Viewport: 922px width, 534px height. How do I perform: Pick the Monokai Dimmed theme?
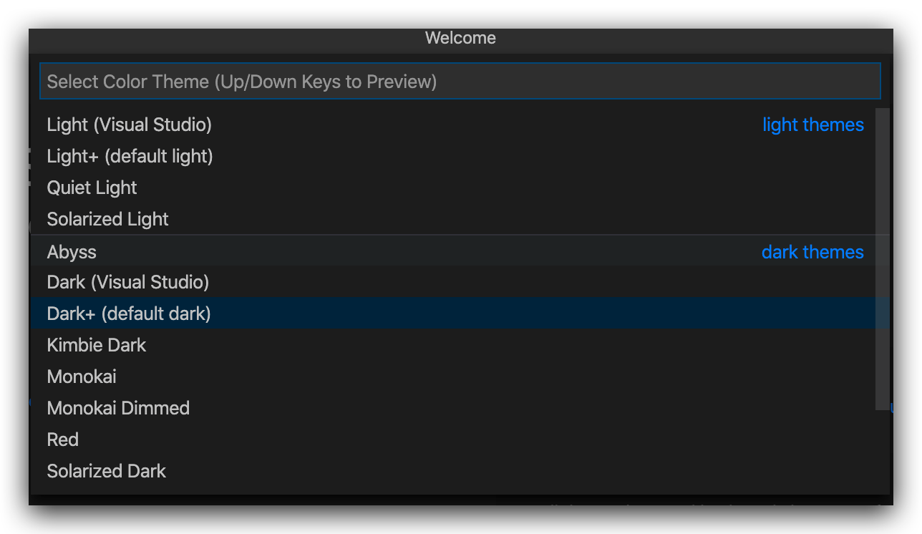(119, 408)
